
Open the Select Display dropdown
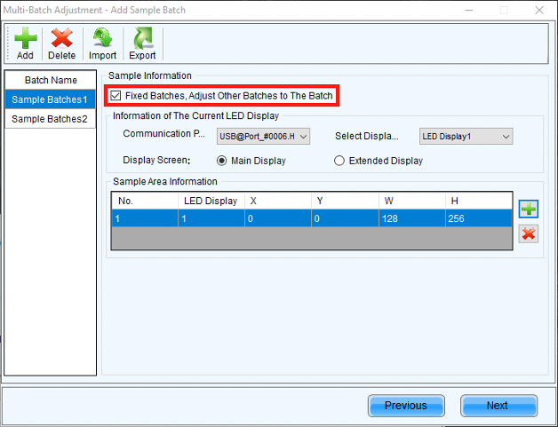point(466,136)
